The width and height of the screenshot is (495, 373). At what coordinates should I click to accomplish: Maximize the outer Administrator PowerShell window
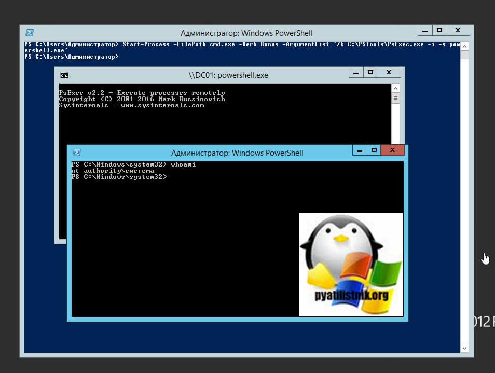pos(439,30)
